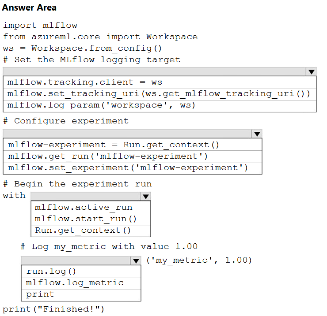Click the empty combo field before ('my_metric', 1.00)
Screen dimensions: 327x316
point(76,260)
